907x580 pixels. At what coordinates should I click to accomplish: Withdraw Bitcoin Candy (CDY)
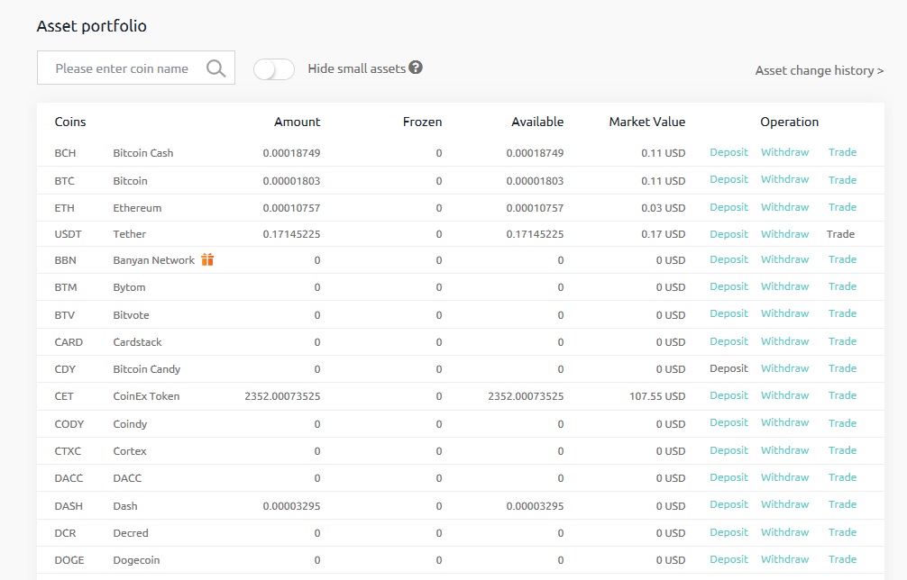pyautogui.click(x=785, y=368)
